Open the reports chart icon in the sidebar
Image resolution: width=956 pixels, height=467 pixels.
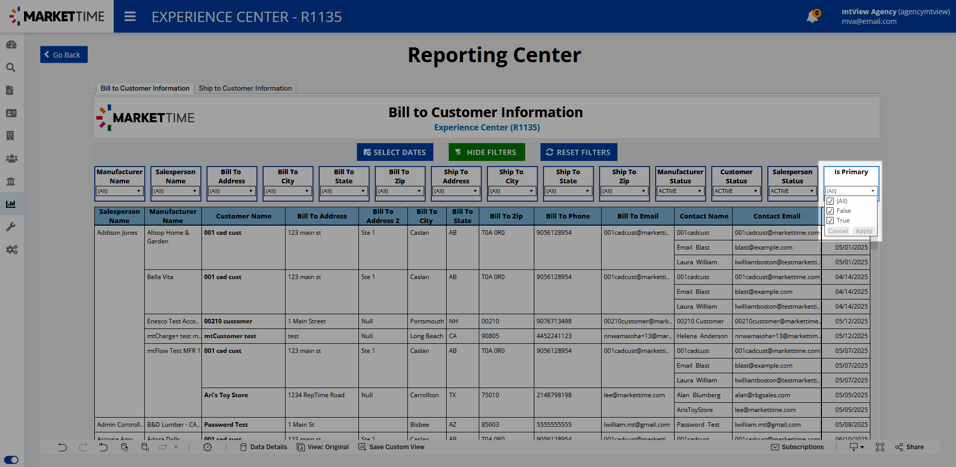11,204
